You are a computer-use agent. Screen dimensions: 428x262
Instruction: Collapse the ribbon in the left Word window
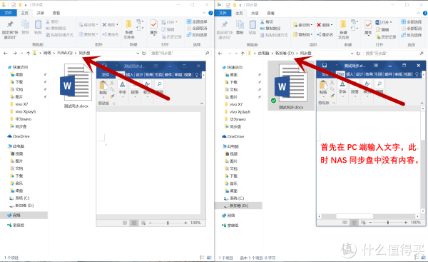click(202, 104)
